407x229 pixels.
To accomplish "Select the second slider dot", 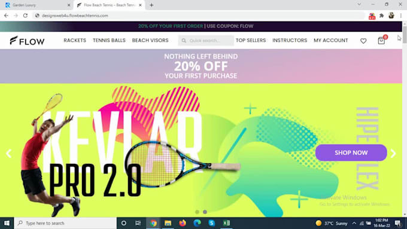I will [x=205, y=212].
